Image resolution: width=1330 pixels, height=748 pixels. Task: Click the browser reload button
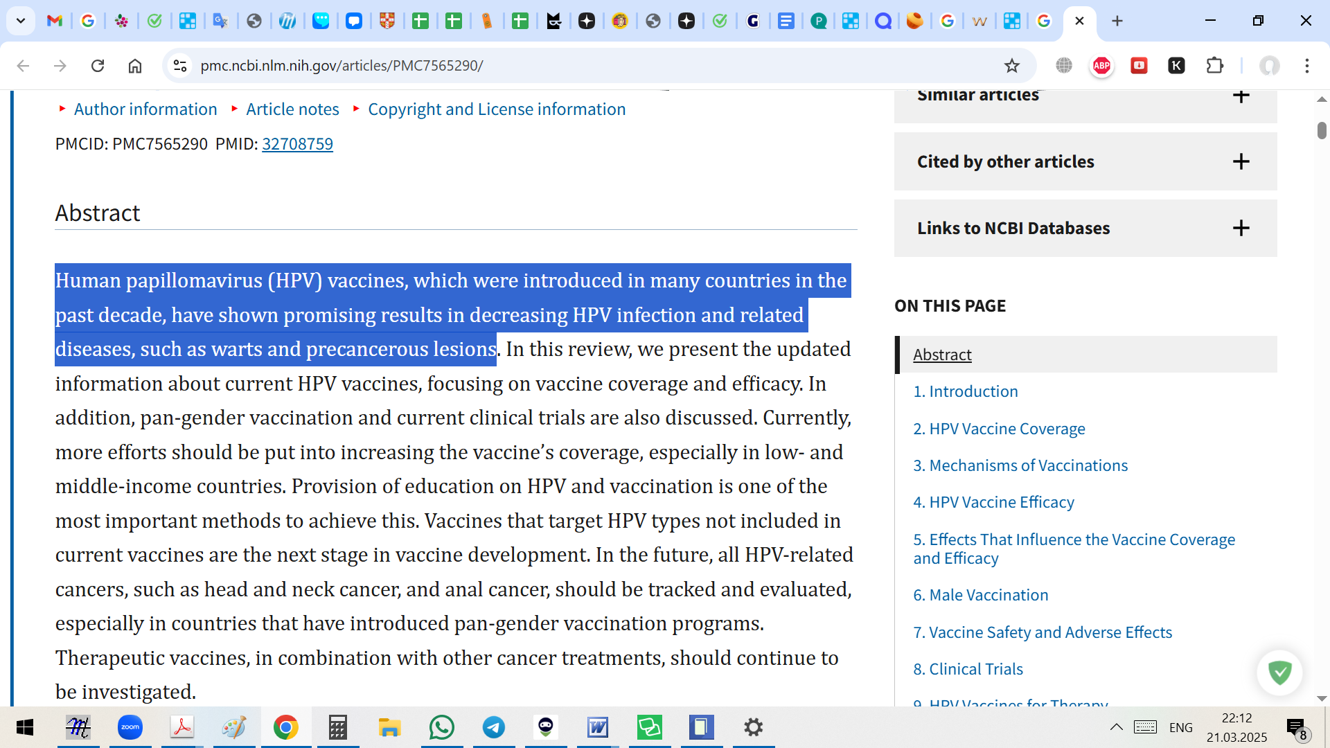point(98,66)
